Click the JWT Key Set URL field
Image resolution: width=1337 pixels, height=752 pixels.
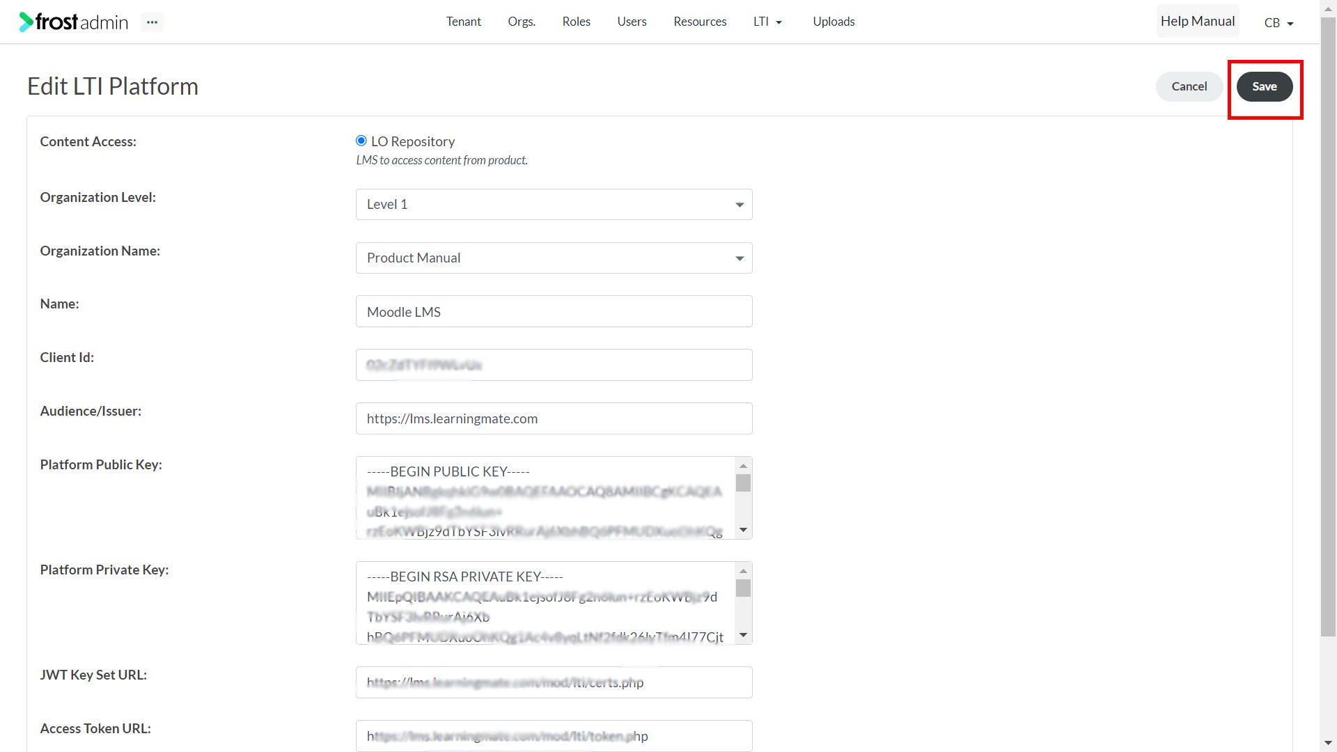point(554,682)
